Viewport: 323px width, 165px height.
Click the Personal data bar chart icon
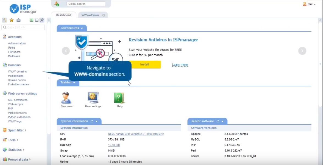click(x=5, y=159)
